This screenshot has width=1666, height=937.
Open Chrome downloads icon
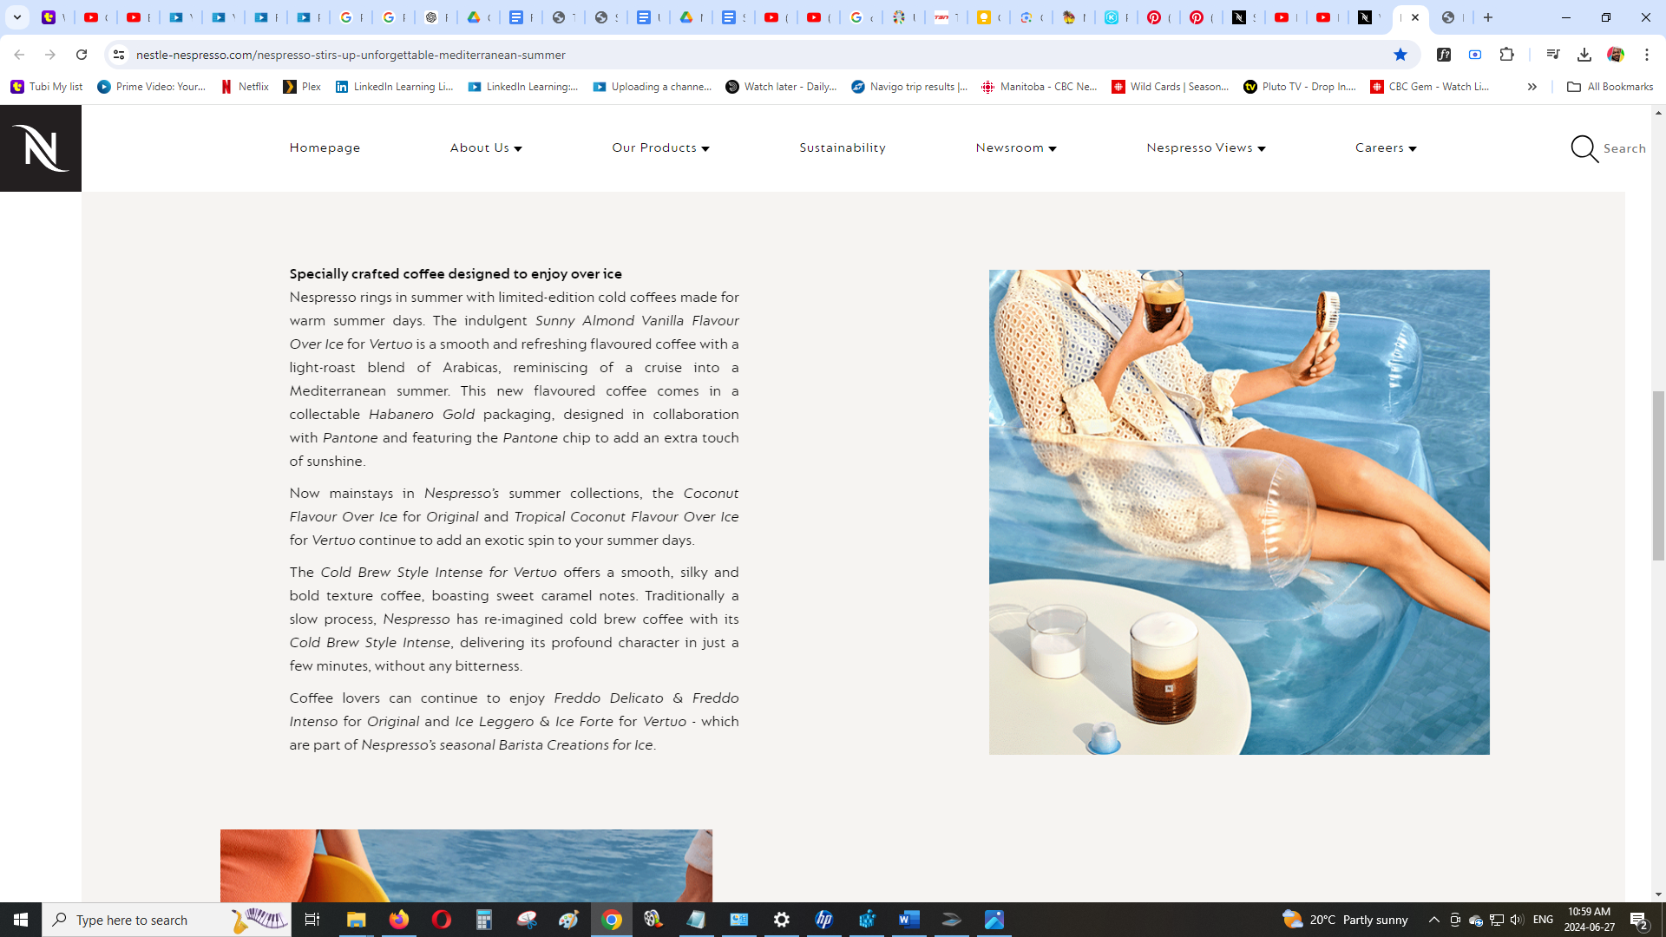1584,55
